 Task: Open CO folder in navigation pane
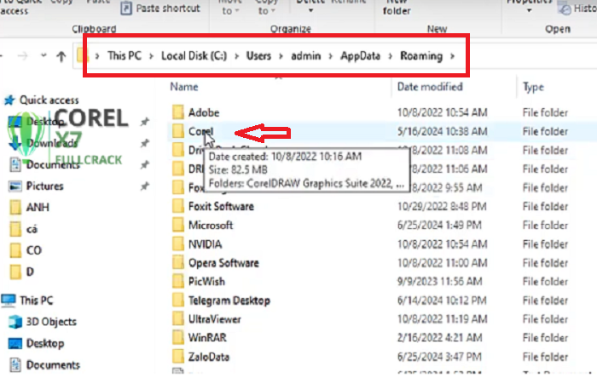click(x=34, y=250)
